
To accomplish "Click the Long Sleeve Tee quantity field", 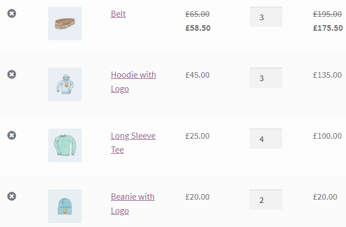I will pyautogui.click(x=266, y=139).
